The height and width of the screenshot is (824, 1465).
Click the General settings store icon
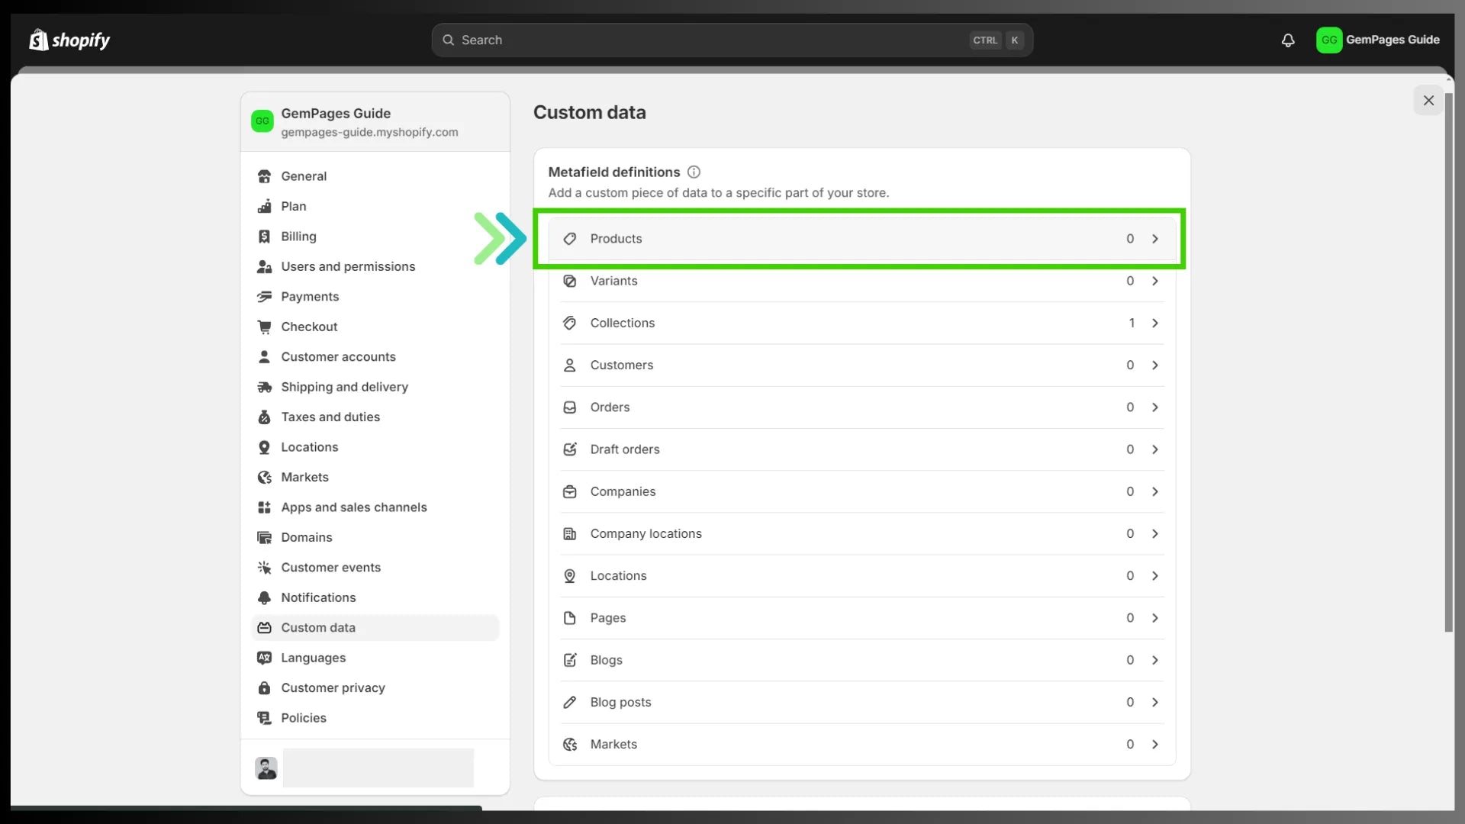click(x=264, y=176)
